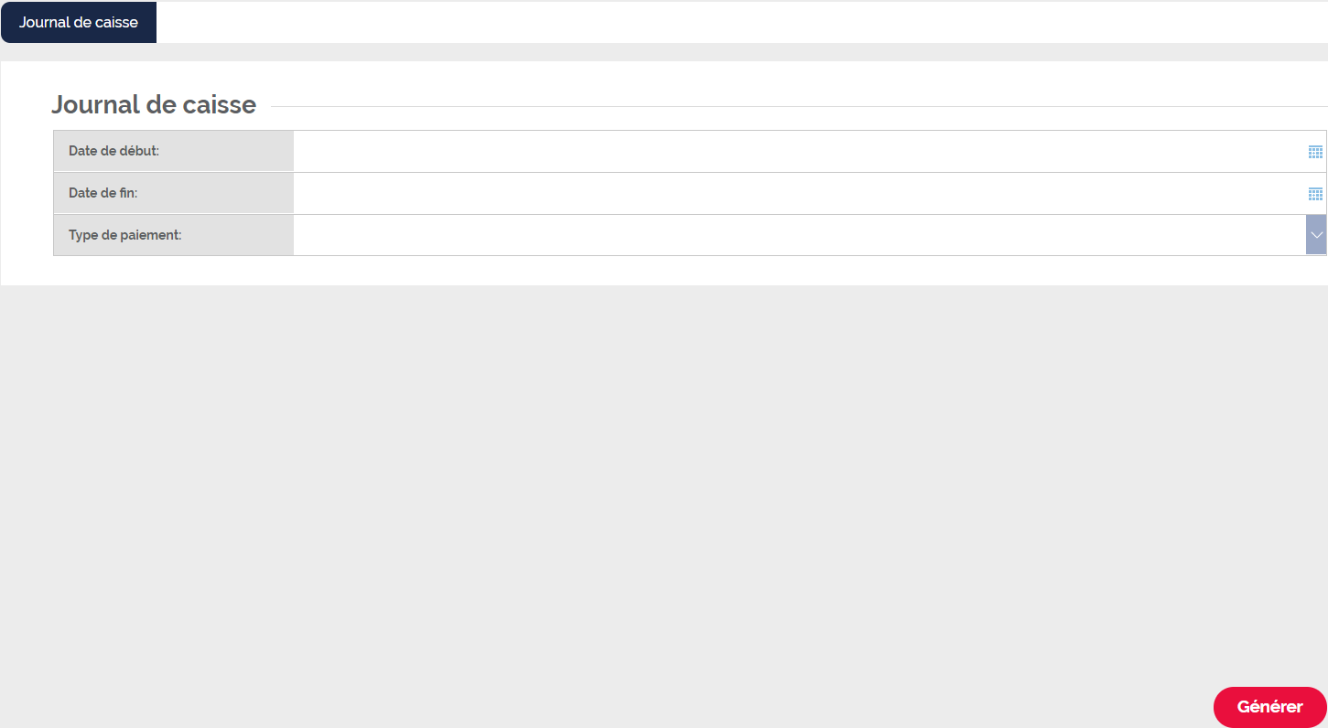This screenshot has height=728, width=1328.
Task: Click inside the Type de paiement combo field
Action: click(799, 235)
